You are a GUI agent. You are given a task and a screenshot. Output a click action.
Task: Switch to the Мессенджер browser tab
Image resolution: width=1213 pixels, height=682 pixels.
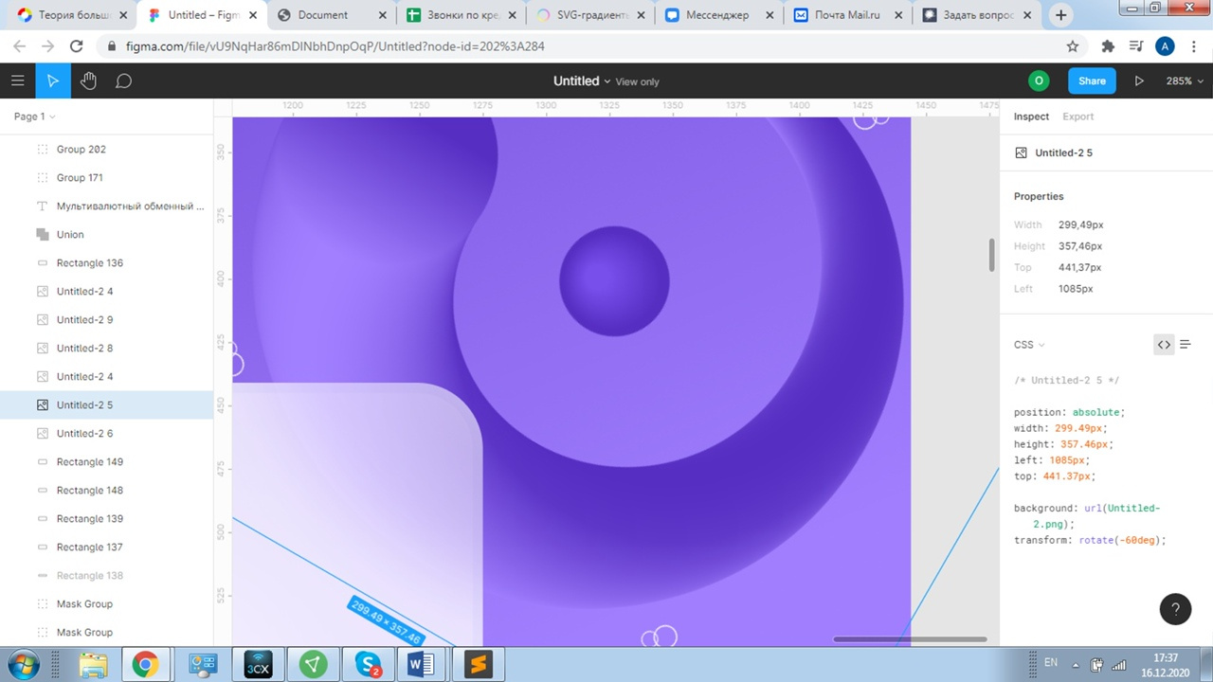pyautogui.click(x=718, y=15)
